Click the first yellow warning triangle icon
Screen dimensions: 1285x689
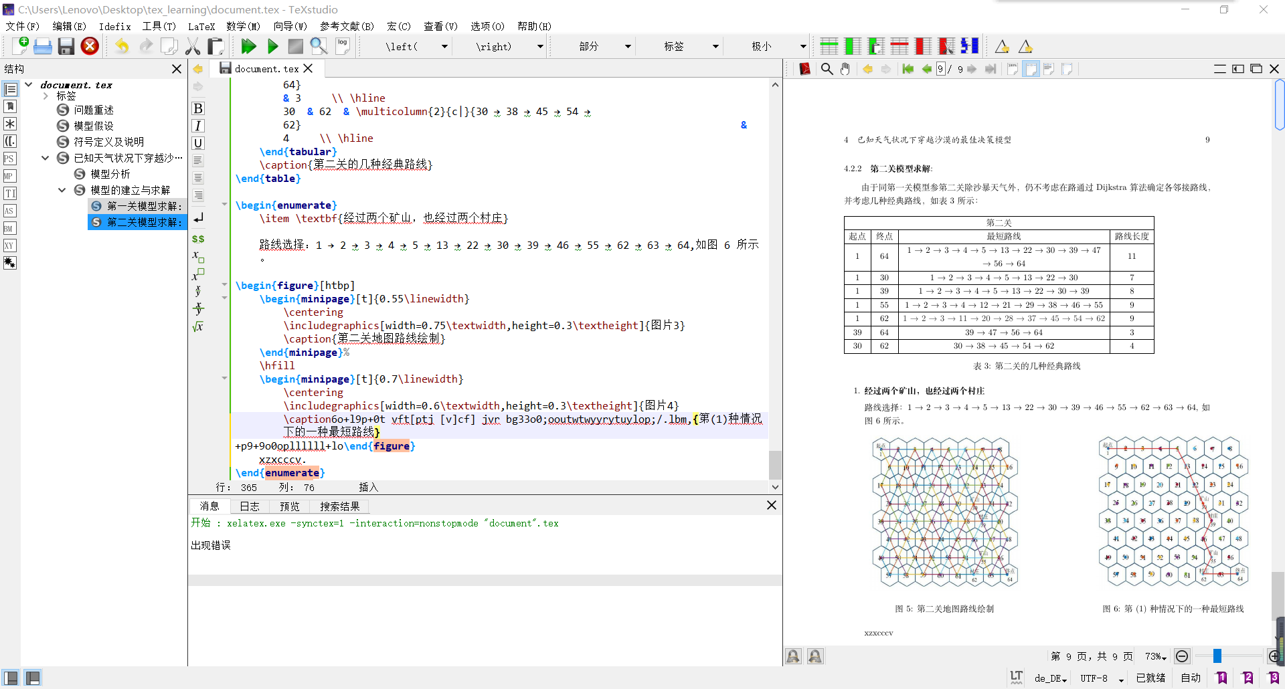pos(1002,46)
